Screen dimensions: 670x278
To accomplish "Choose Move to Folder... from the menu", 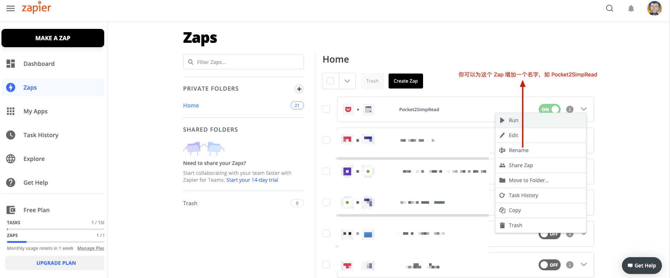I will click(x=541, y=180).
